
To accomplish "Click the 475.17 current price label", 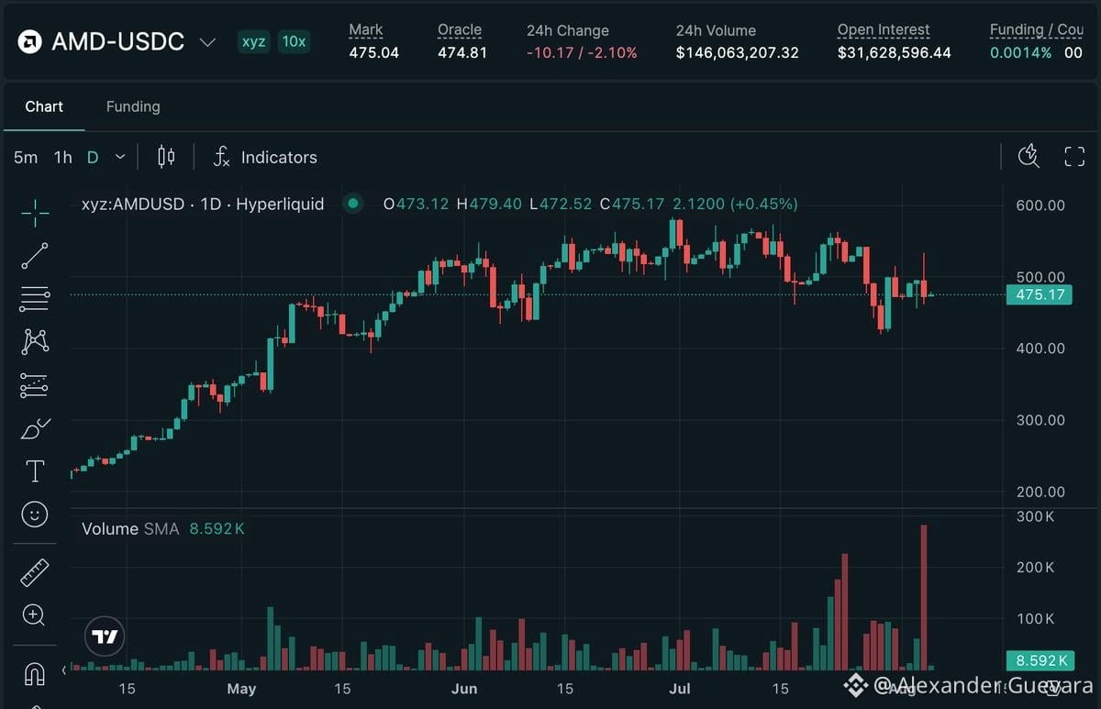I will 1040,294.
